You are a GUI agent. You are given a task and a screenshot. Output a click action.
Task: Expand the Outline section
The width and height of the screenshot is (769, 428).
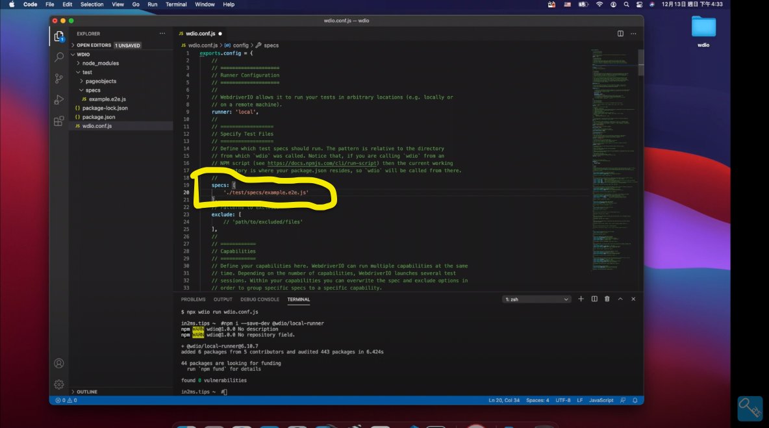[x=87, y=392]
